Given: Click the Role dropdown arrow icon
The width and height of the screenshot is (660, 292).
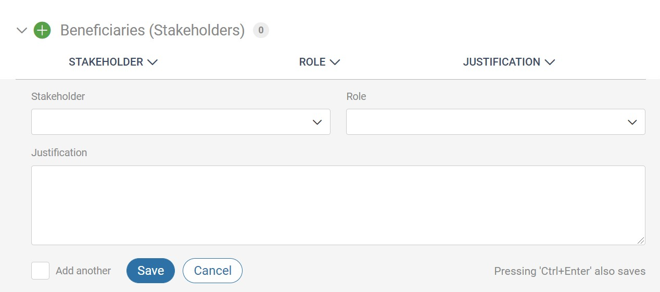Looking at the screenshot, I should point(632,122).
